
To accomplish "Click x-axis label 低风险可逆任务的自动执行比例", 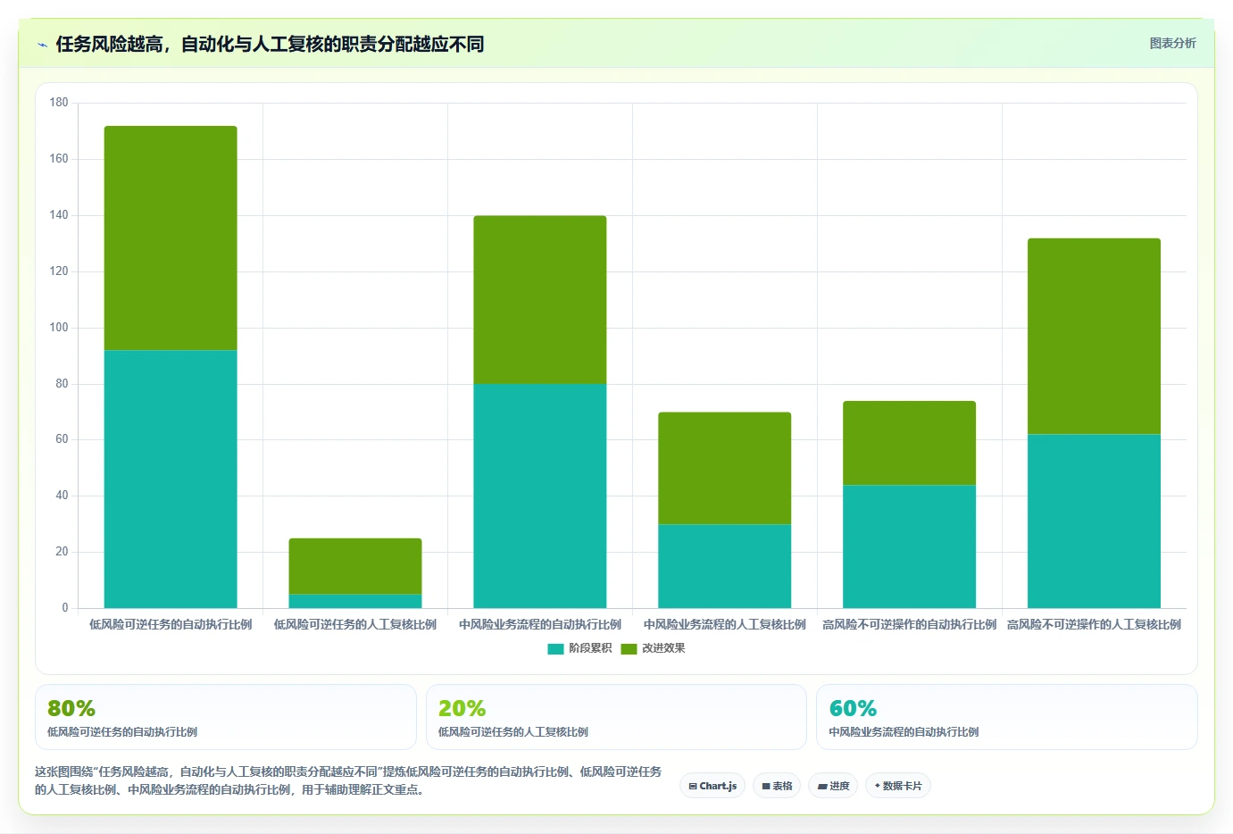I will [171, 625].
